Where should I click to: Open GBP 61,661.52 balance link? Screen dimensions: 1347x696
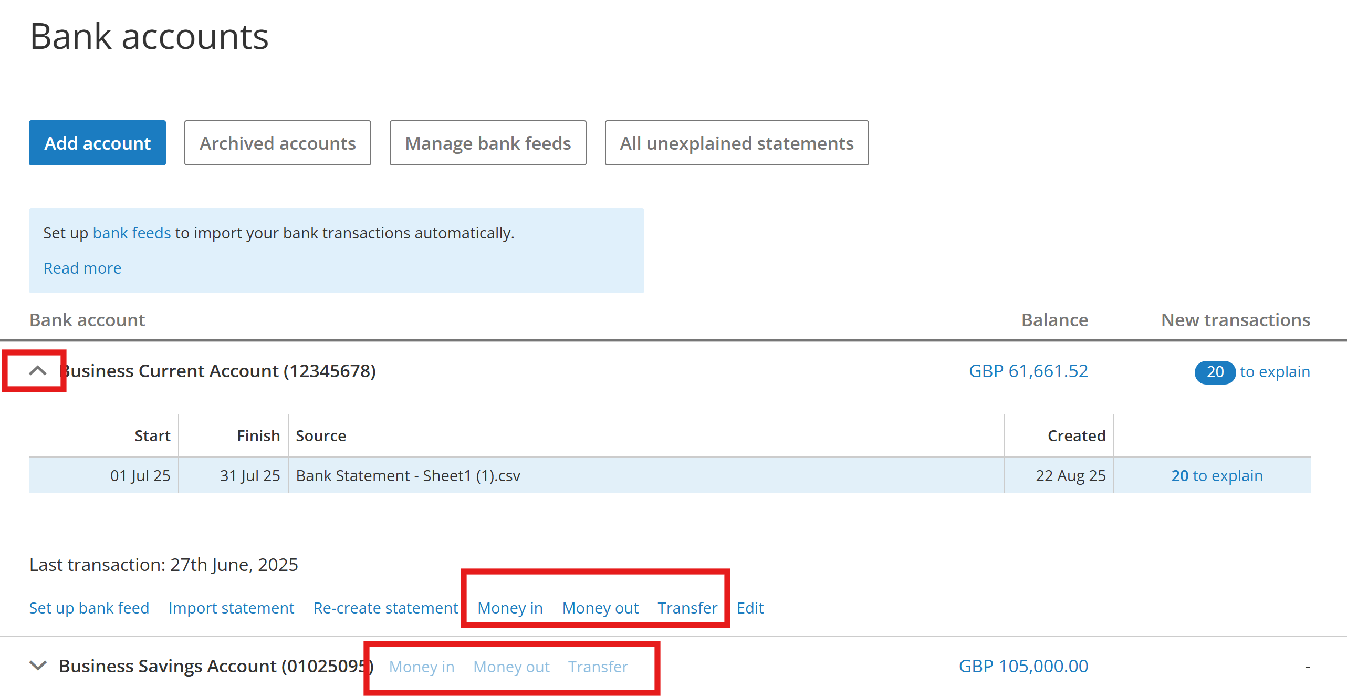coord(1028,371)
